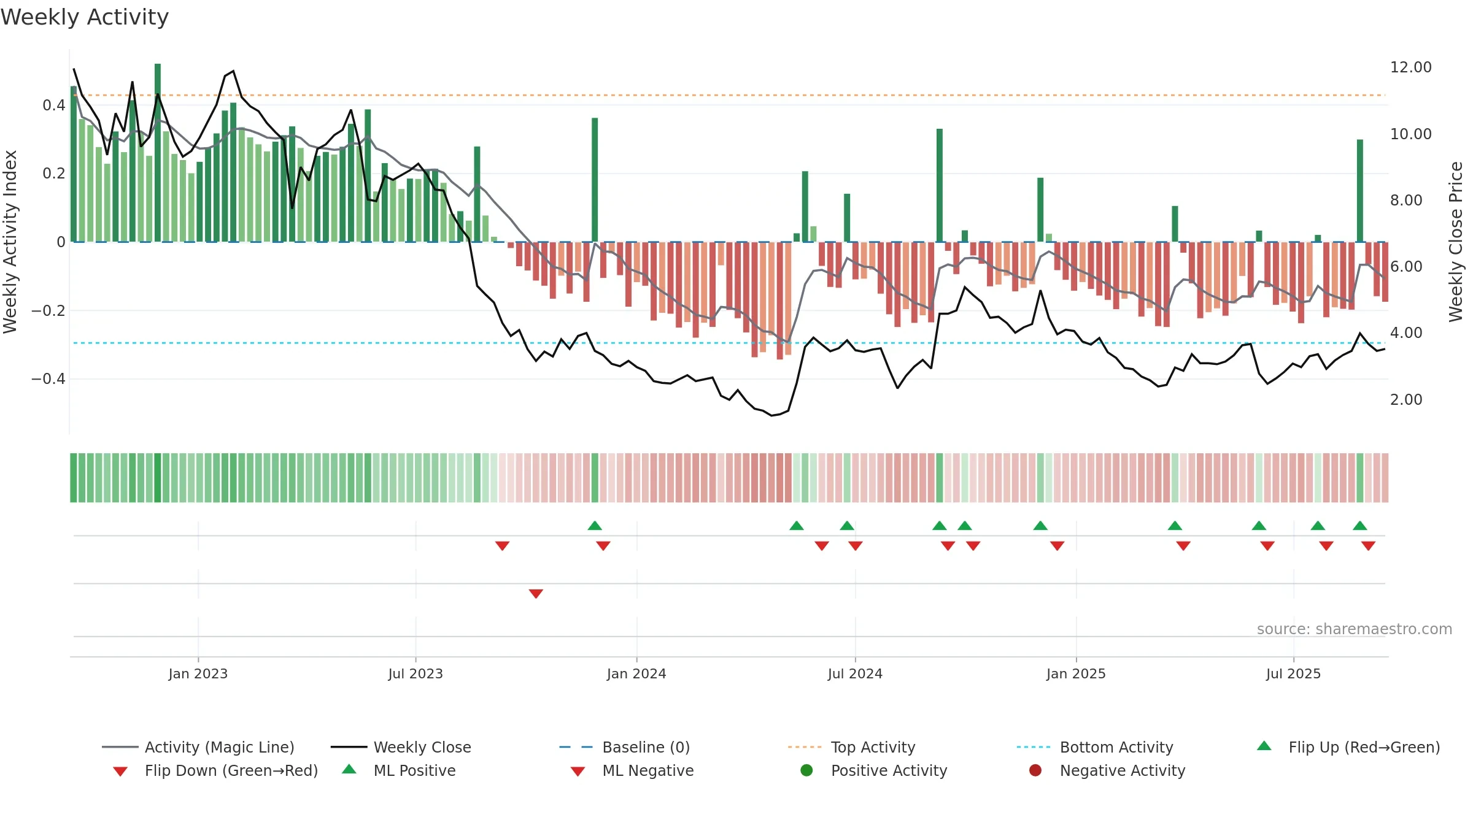This screenshot has height=828, width=1473.
Task: Click the Jan 2023 x-axis label
Action: 198,673
